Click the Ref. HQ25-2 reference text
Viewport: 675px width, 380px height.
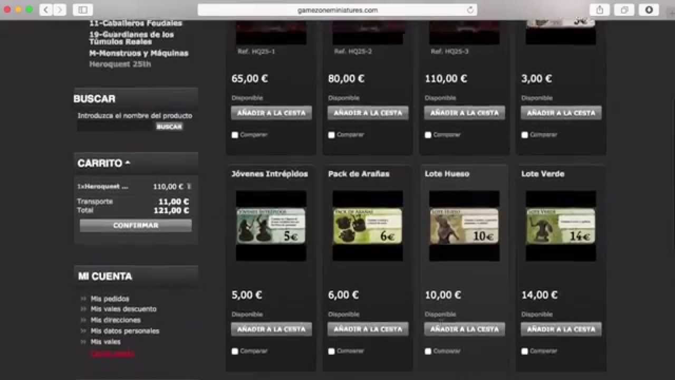point(353,52)
